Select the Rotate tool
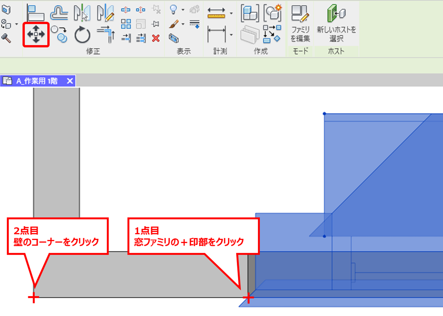 pyautogui.click(x=82, y=35)
